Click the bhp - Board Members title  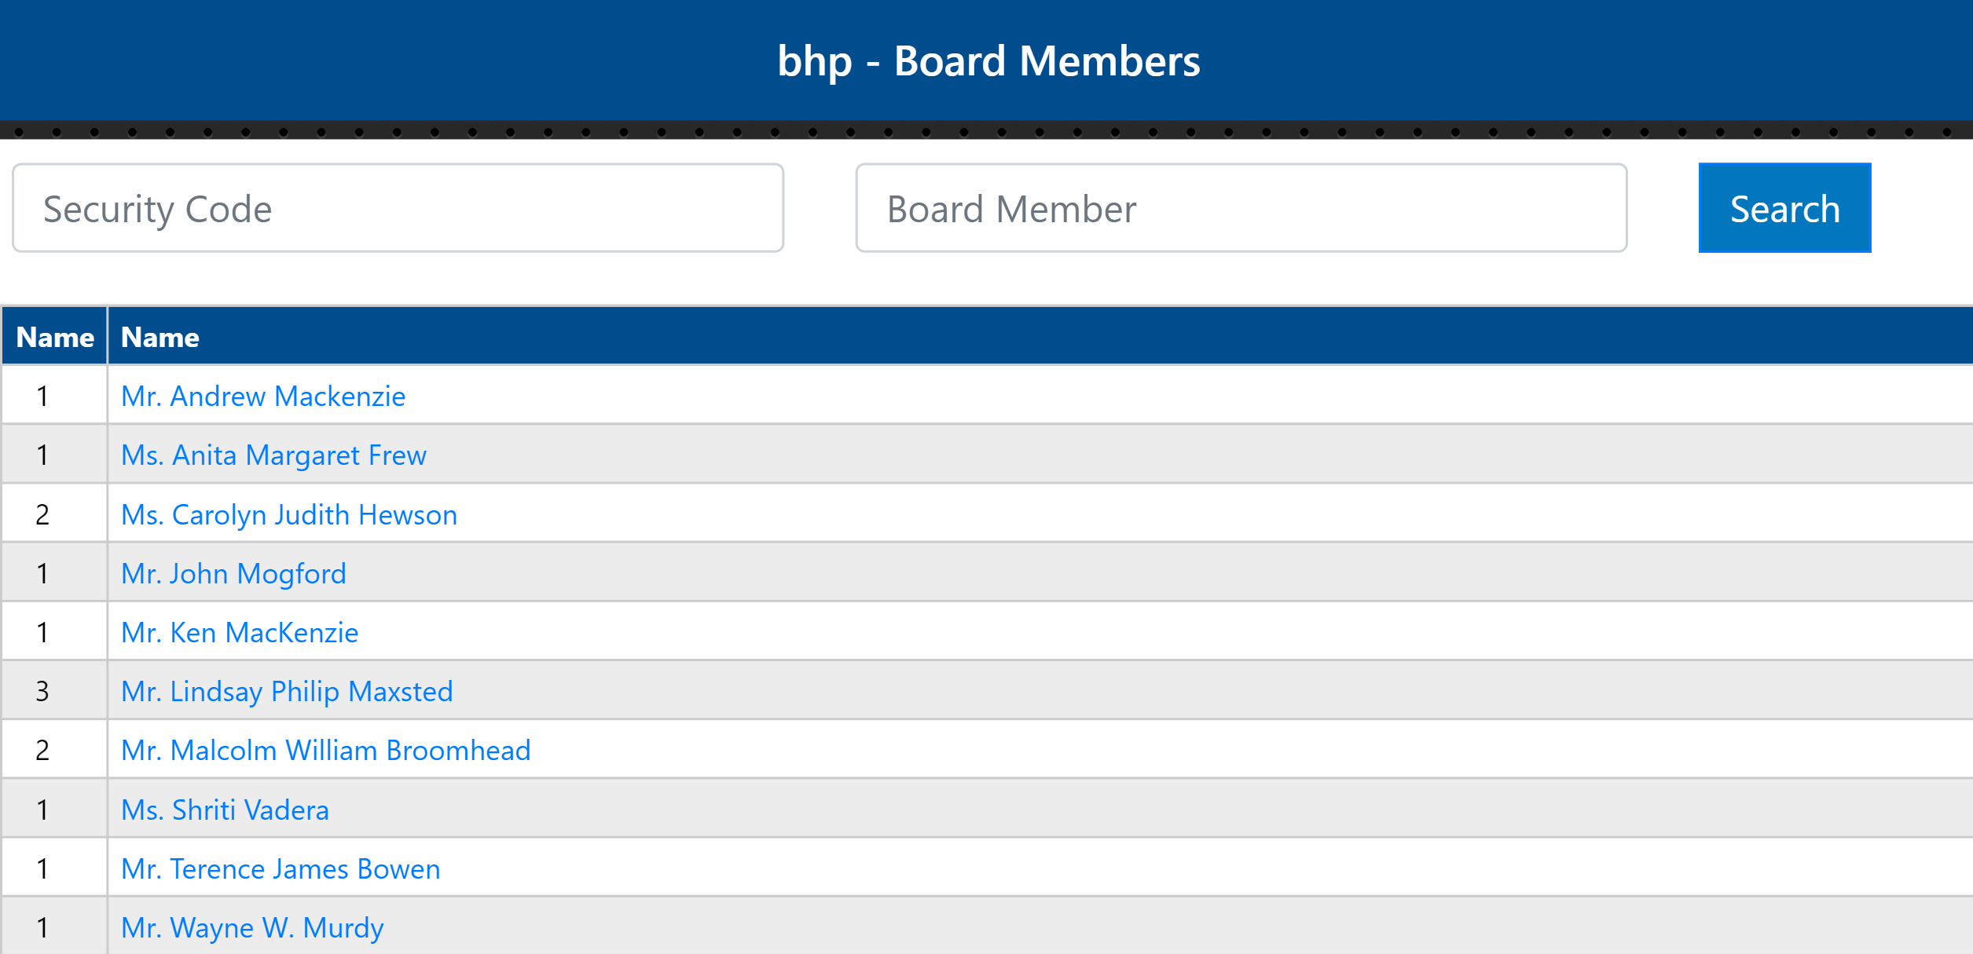[988, 60]
